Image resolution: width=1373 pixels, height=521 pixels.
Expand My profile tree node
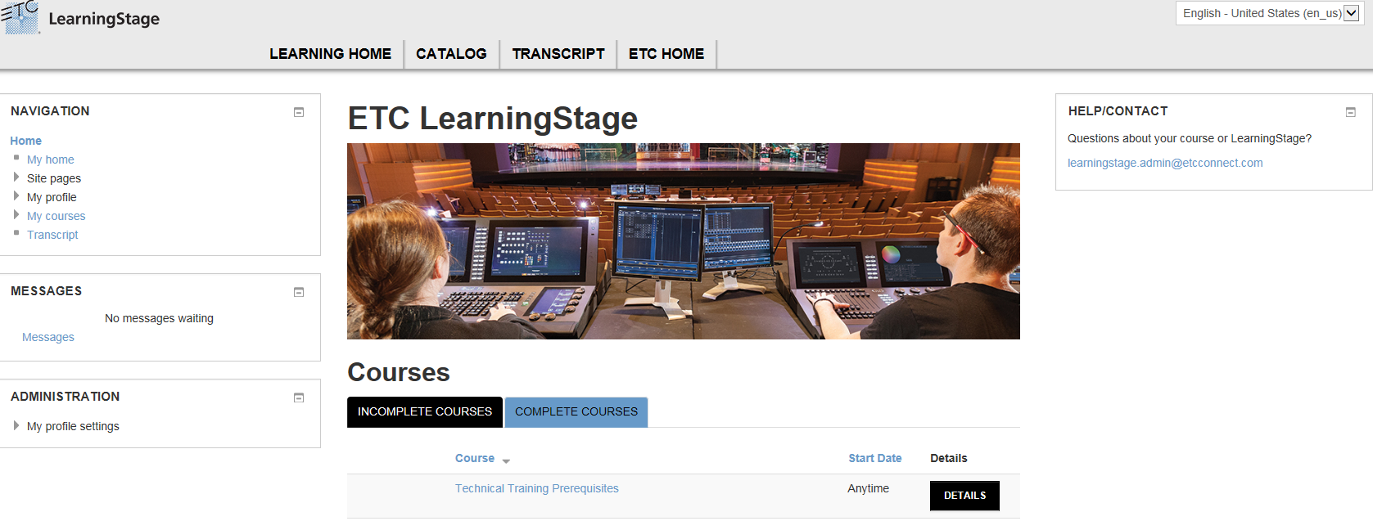pyautogui.click(x=16, y=195)
